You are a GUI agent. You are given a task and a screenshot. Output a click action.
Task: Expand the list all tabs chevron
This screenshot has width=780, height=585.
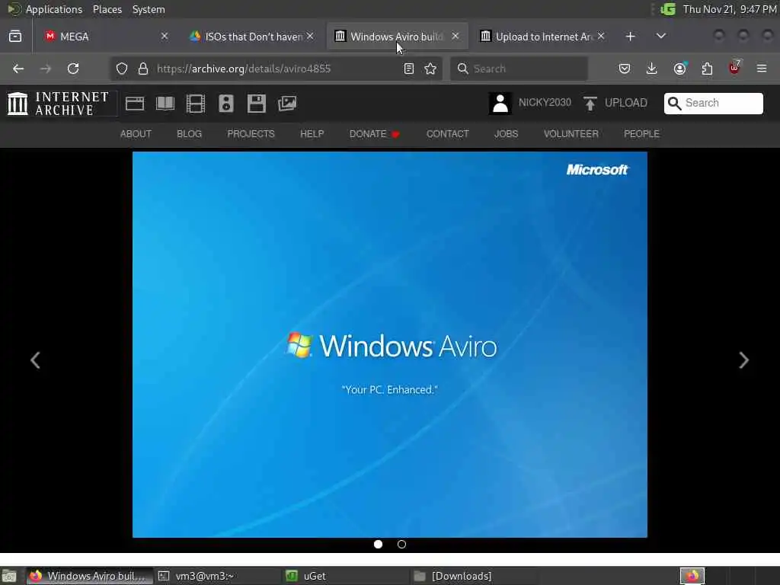[660, 36]
